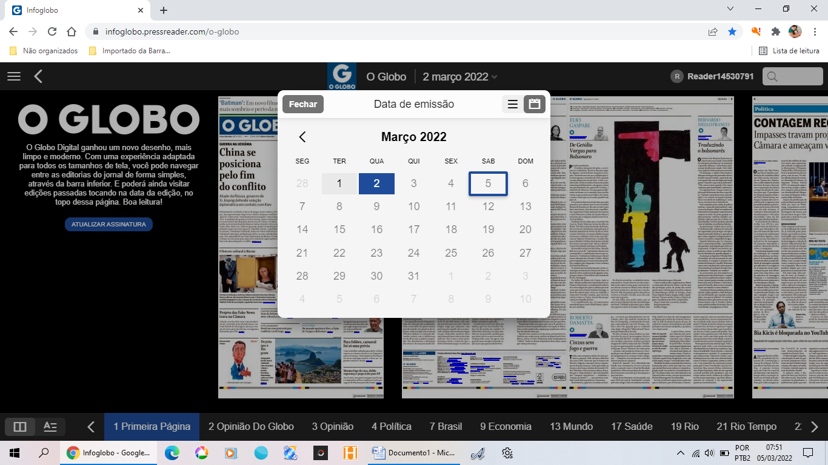Screen dimensions: 828x465
Task: Switch to calendar view in date picker
Action: 534,104
